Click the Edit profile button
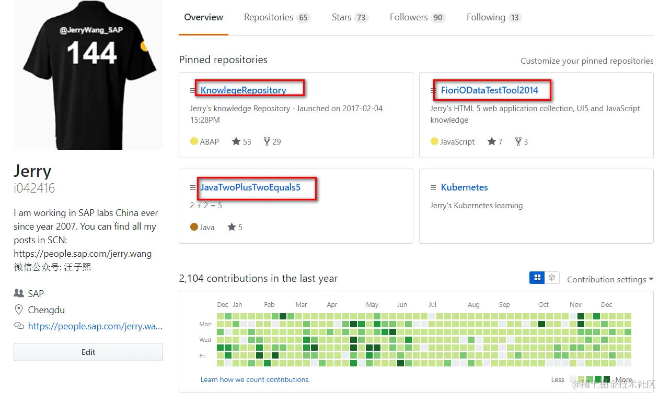The height and width of the screenshot is (393, 659). coord(88,352)
